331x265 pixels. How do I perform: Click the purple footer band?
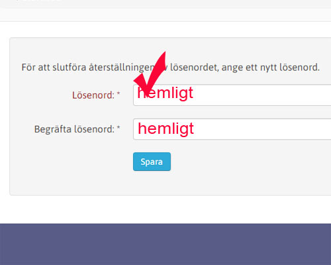165,244
